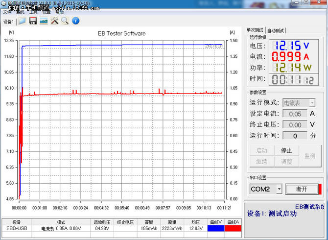Screen dimensions: 328x240
Task: Click the 设定电流 field showing 0.05
Action: (295, 114)
